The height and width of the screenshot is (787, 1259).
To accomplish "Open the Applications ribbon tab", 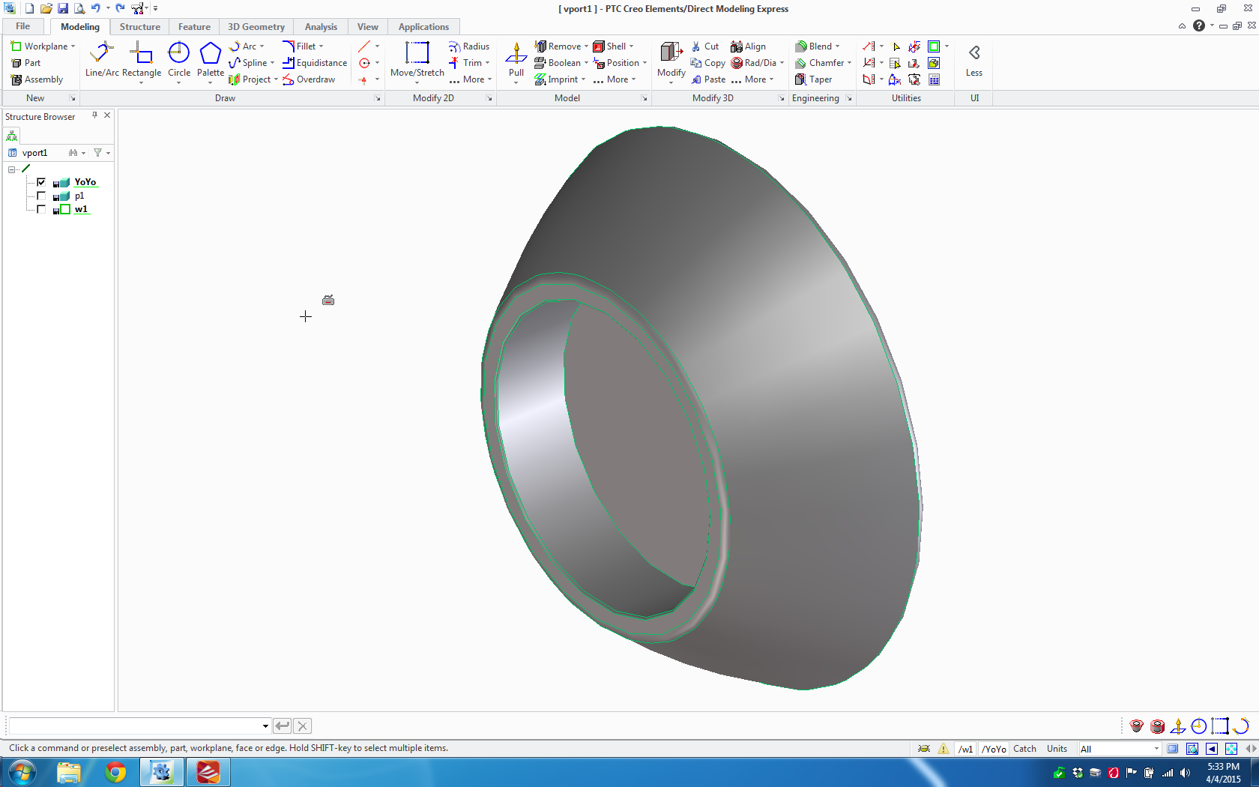I will (423, 26).
